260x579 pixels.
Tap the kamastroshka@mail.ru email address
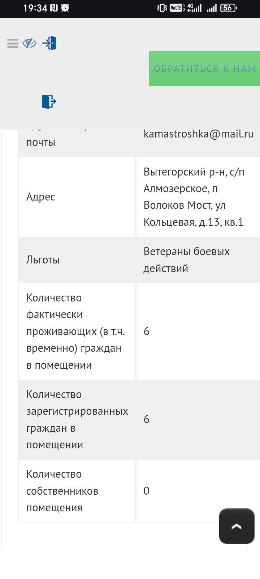click(199, 134)
